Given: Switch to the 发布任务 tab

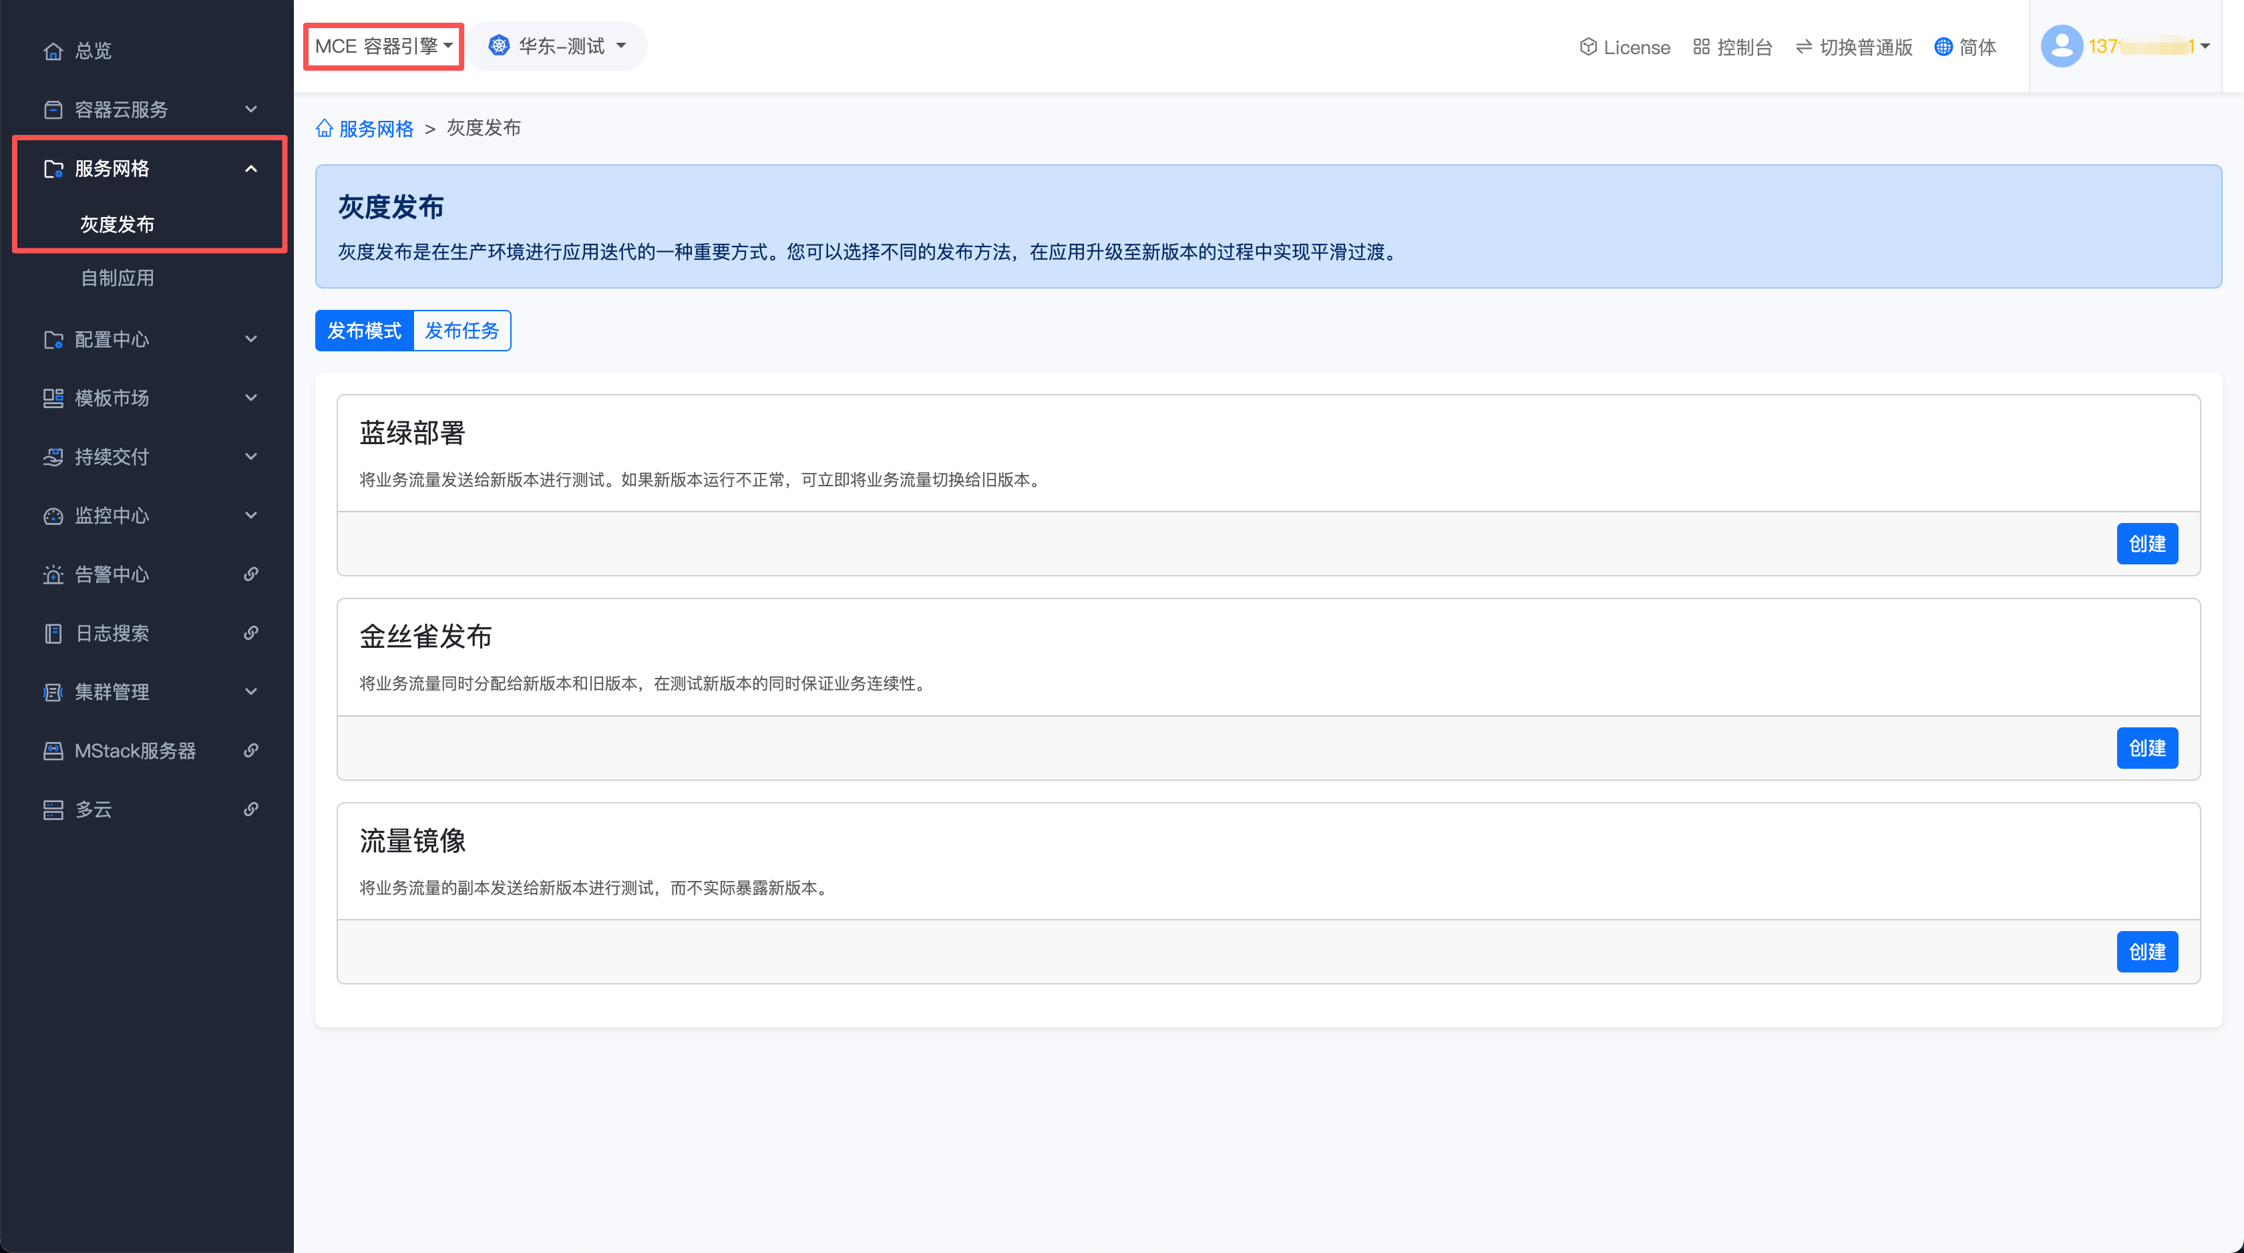Looking at the screenshot, I should point(461,331).
